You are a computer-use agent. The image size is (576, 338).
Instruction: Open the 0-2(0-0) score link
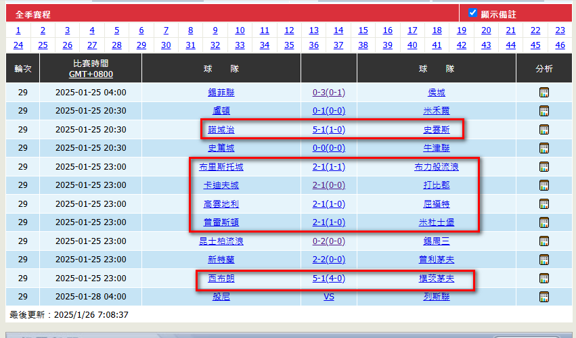[x=329, y=241]
